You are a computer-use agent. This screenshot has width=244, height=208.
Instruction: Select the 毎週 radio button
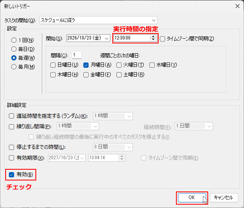click(x=14, y=58)
